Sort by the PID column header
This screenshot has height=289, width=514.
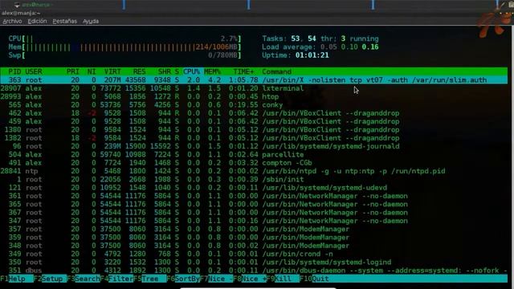tap(14, 71)
